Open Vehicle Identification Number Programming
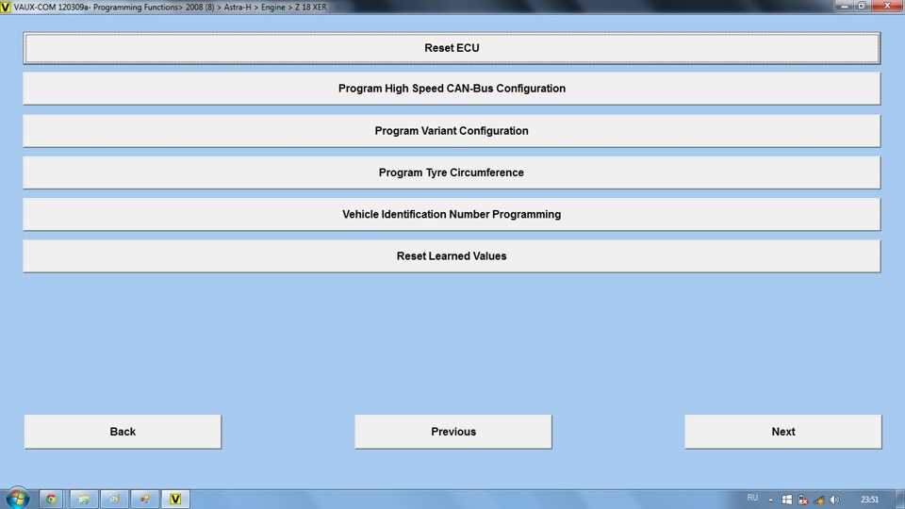This screenshot has width=905, height=509. tap(452, 215)
